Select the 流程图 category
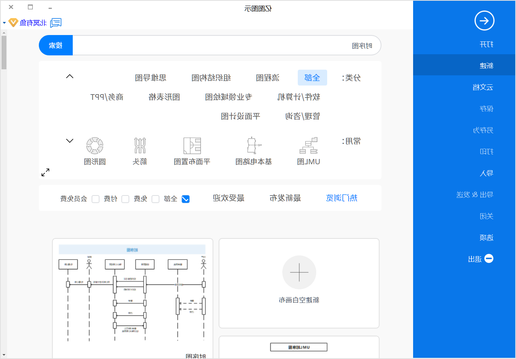Screen dimensions: 516x359 [268, 78]
